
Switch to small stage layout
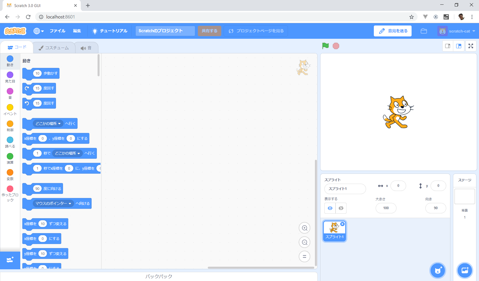448,46
